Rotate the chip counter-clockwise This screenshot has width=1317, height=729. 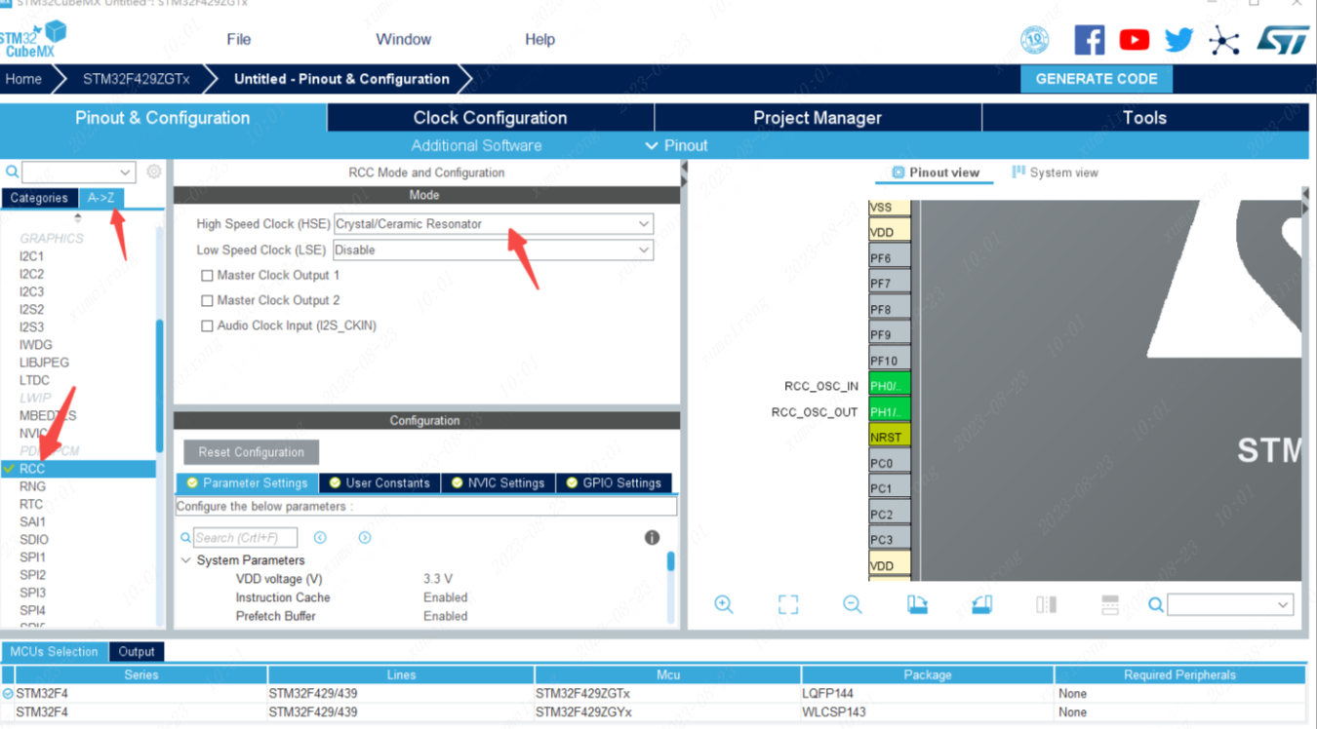[x=981, y=604]
